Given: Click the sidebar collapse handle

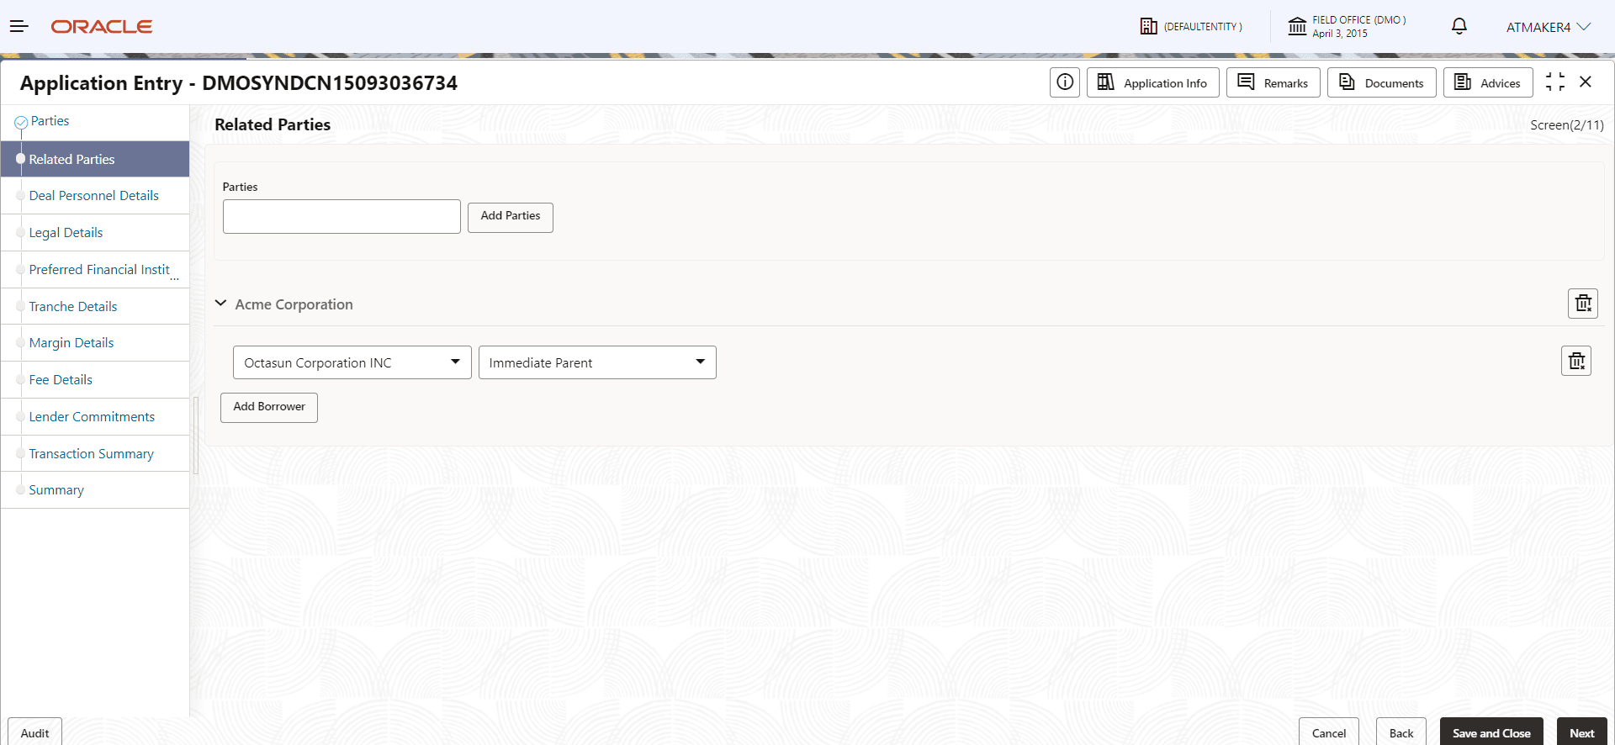Looking at the screenshot, I should 196,436.
